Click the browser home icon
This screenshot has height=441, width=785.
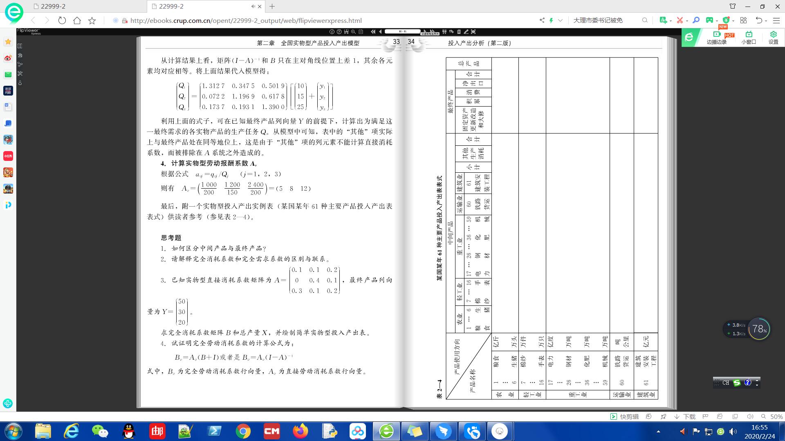point(77,20)
